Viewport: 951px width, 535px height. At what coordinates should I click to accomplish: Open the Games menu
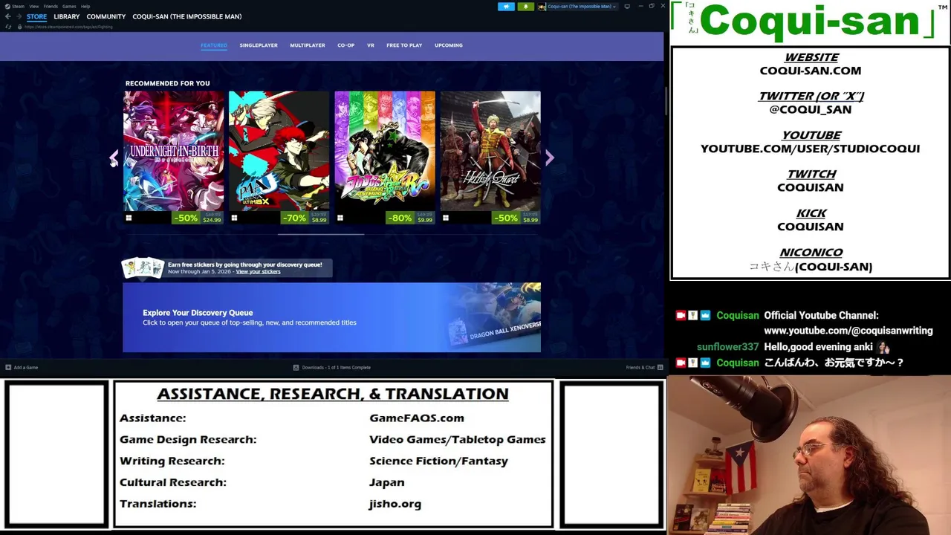point(69,7)
